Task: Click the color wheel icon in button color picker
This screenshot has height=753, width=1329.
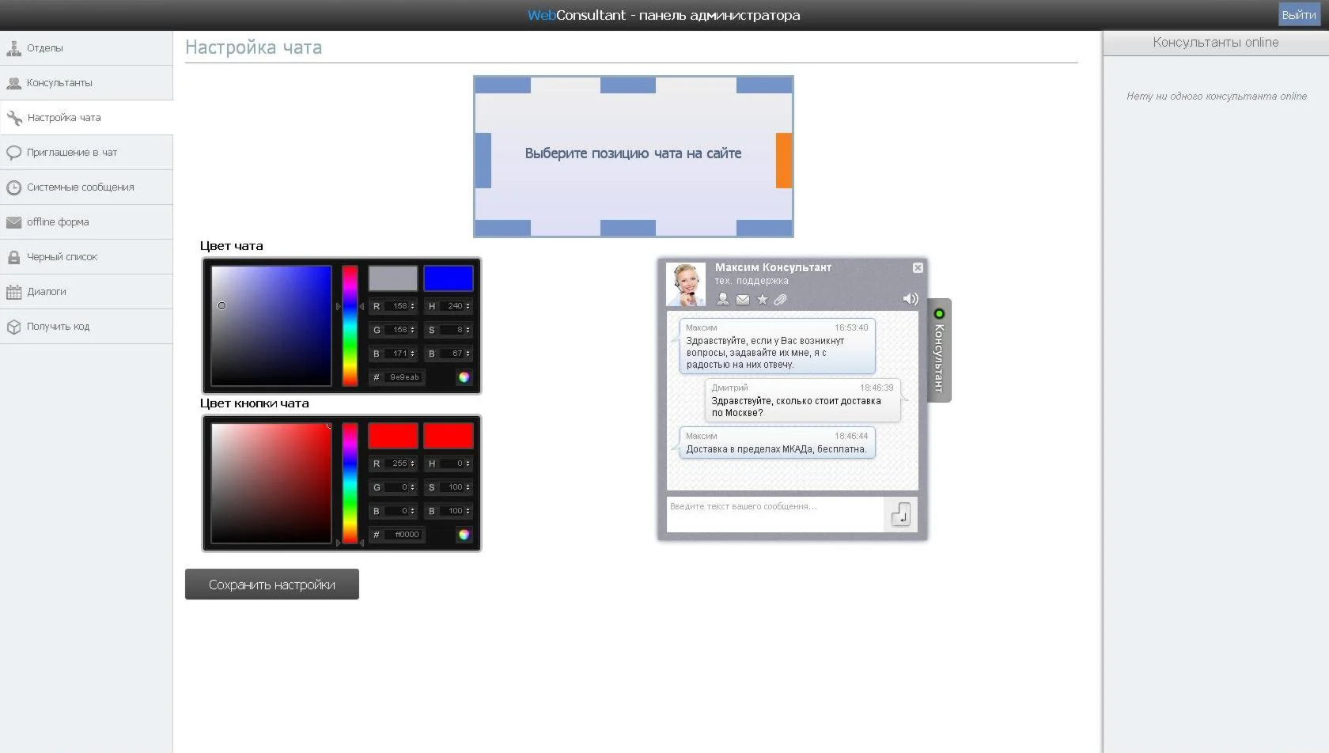Action: (464, 535)
